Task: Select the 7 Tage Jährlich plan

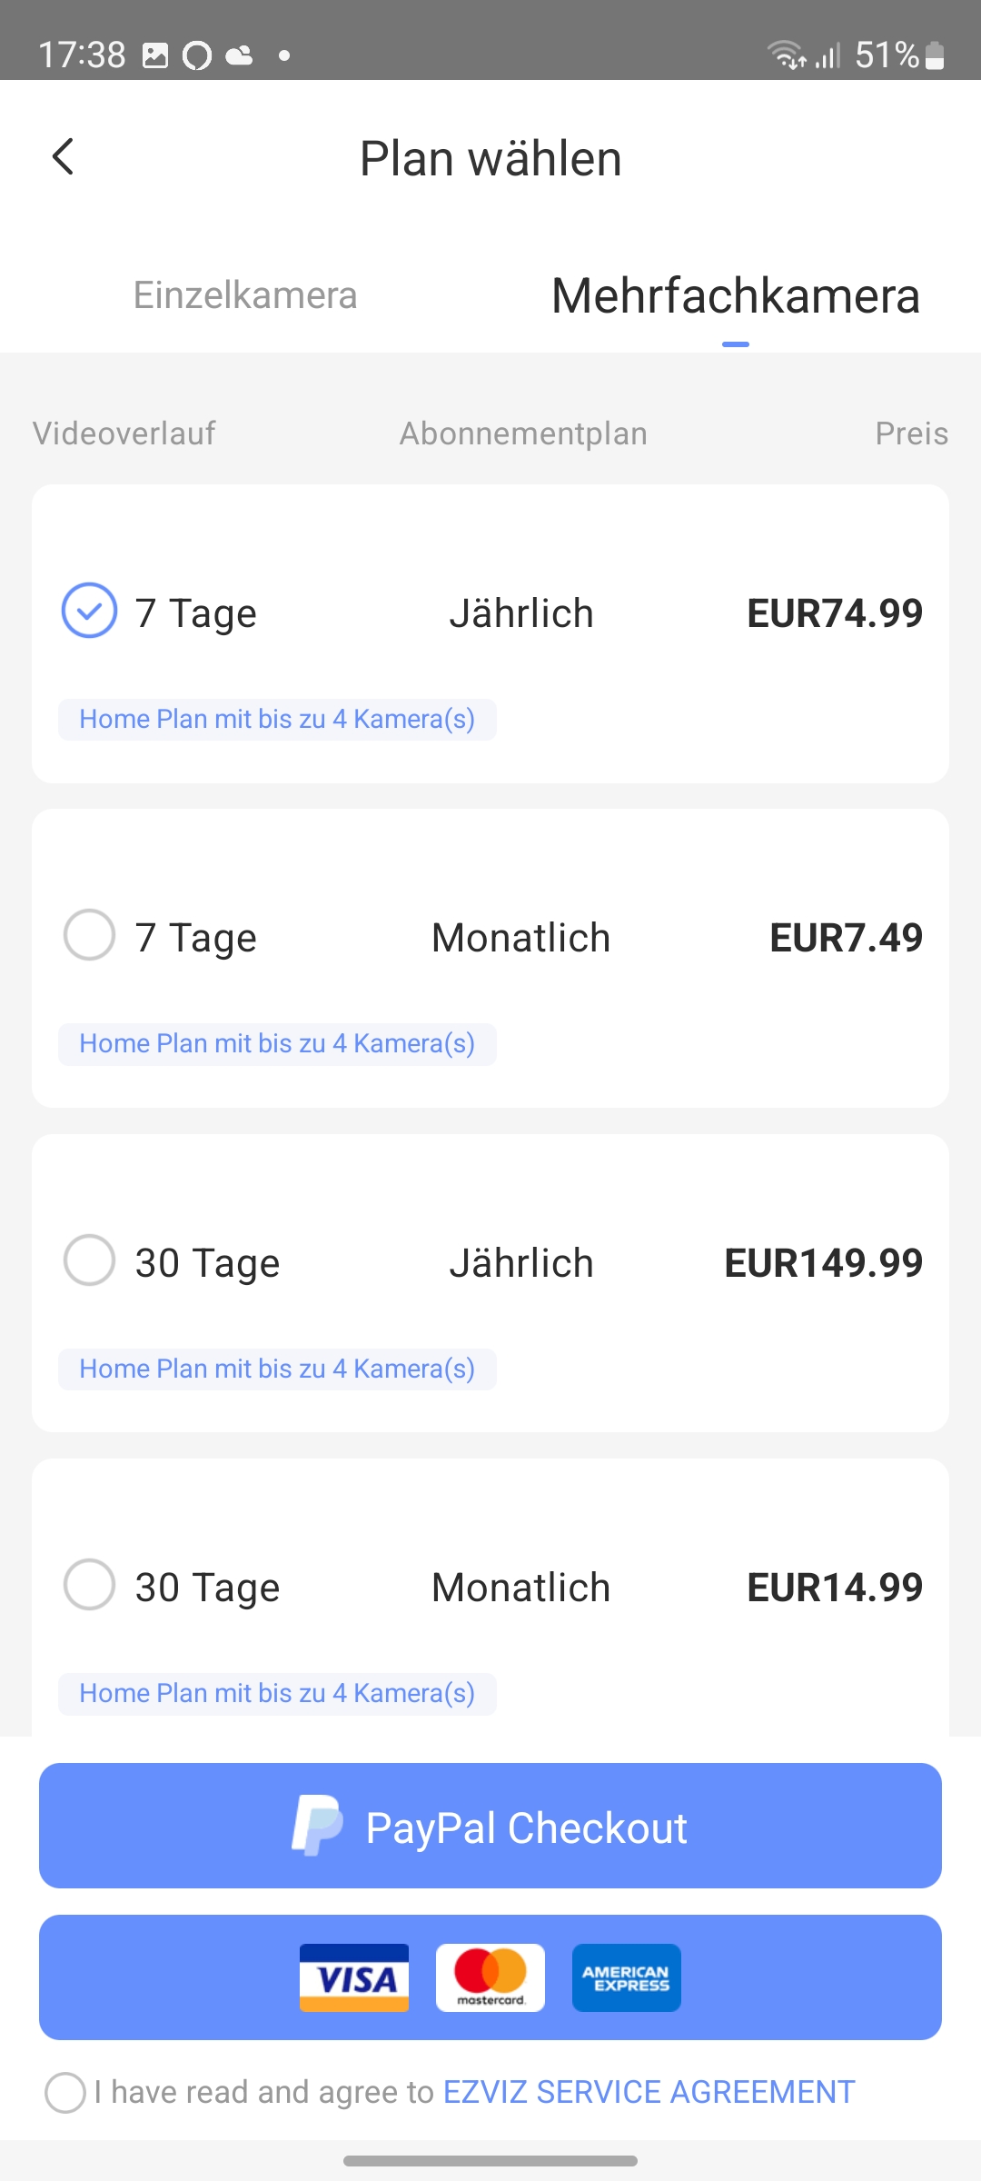Action: pos(89,611)
